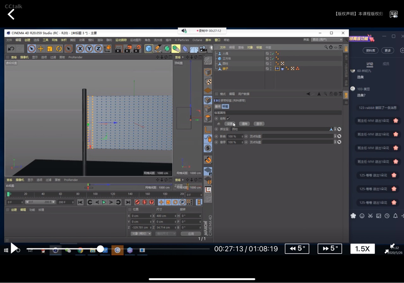Click the Undo arrow icon
Image resolution: width=404 pixels, height=283 pixels.
point(11,49)
